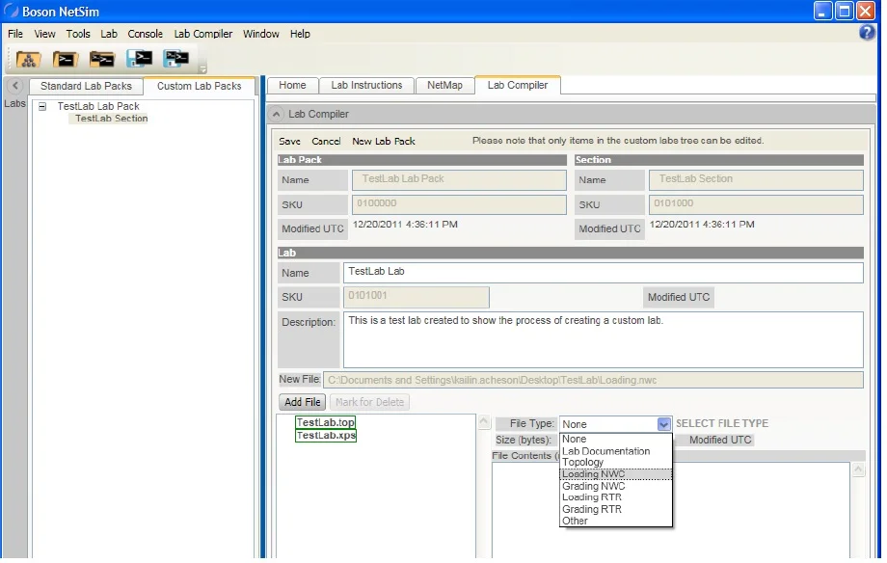
Task: Choose Lab Documentation file type
Action: 615,451
